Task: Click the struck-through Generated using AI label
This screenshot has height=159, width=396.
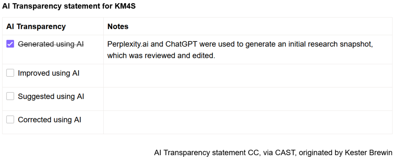Action: [51, 44]
